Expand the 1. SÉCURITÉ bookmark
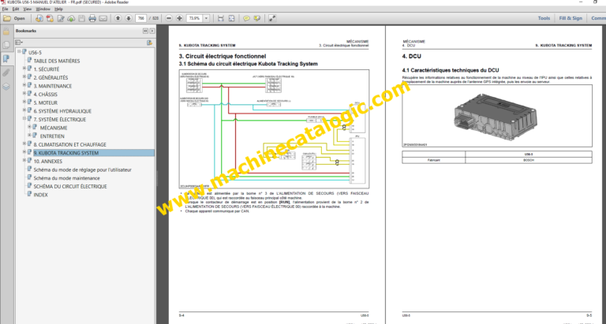 click(x=24, y=68)
